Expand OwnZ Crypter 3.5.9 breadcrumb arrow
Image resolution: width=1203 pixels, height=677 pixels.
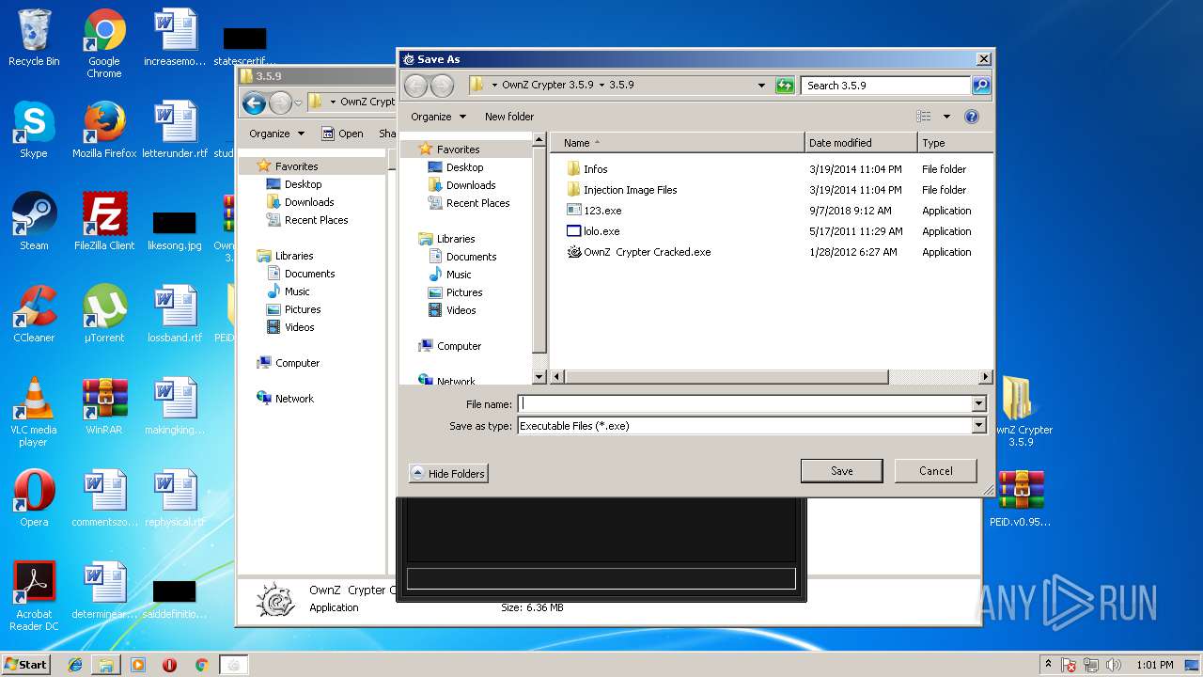click(601, 85)
